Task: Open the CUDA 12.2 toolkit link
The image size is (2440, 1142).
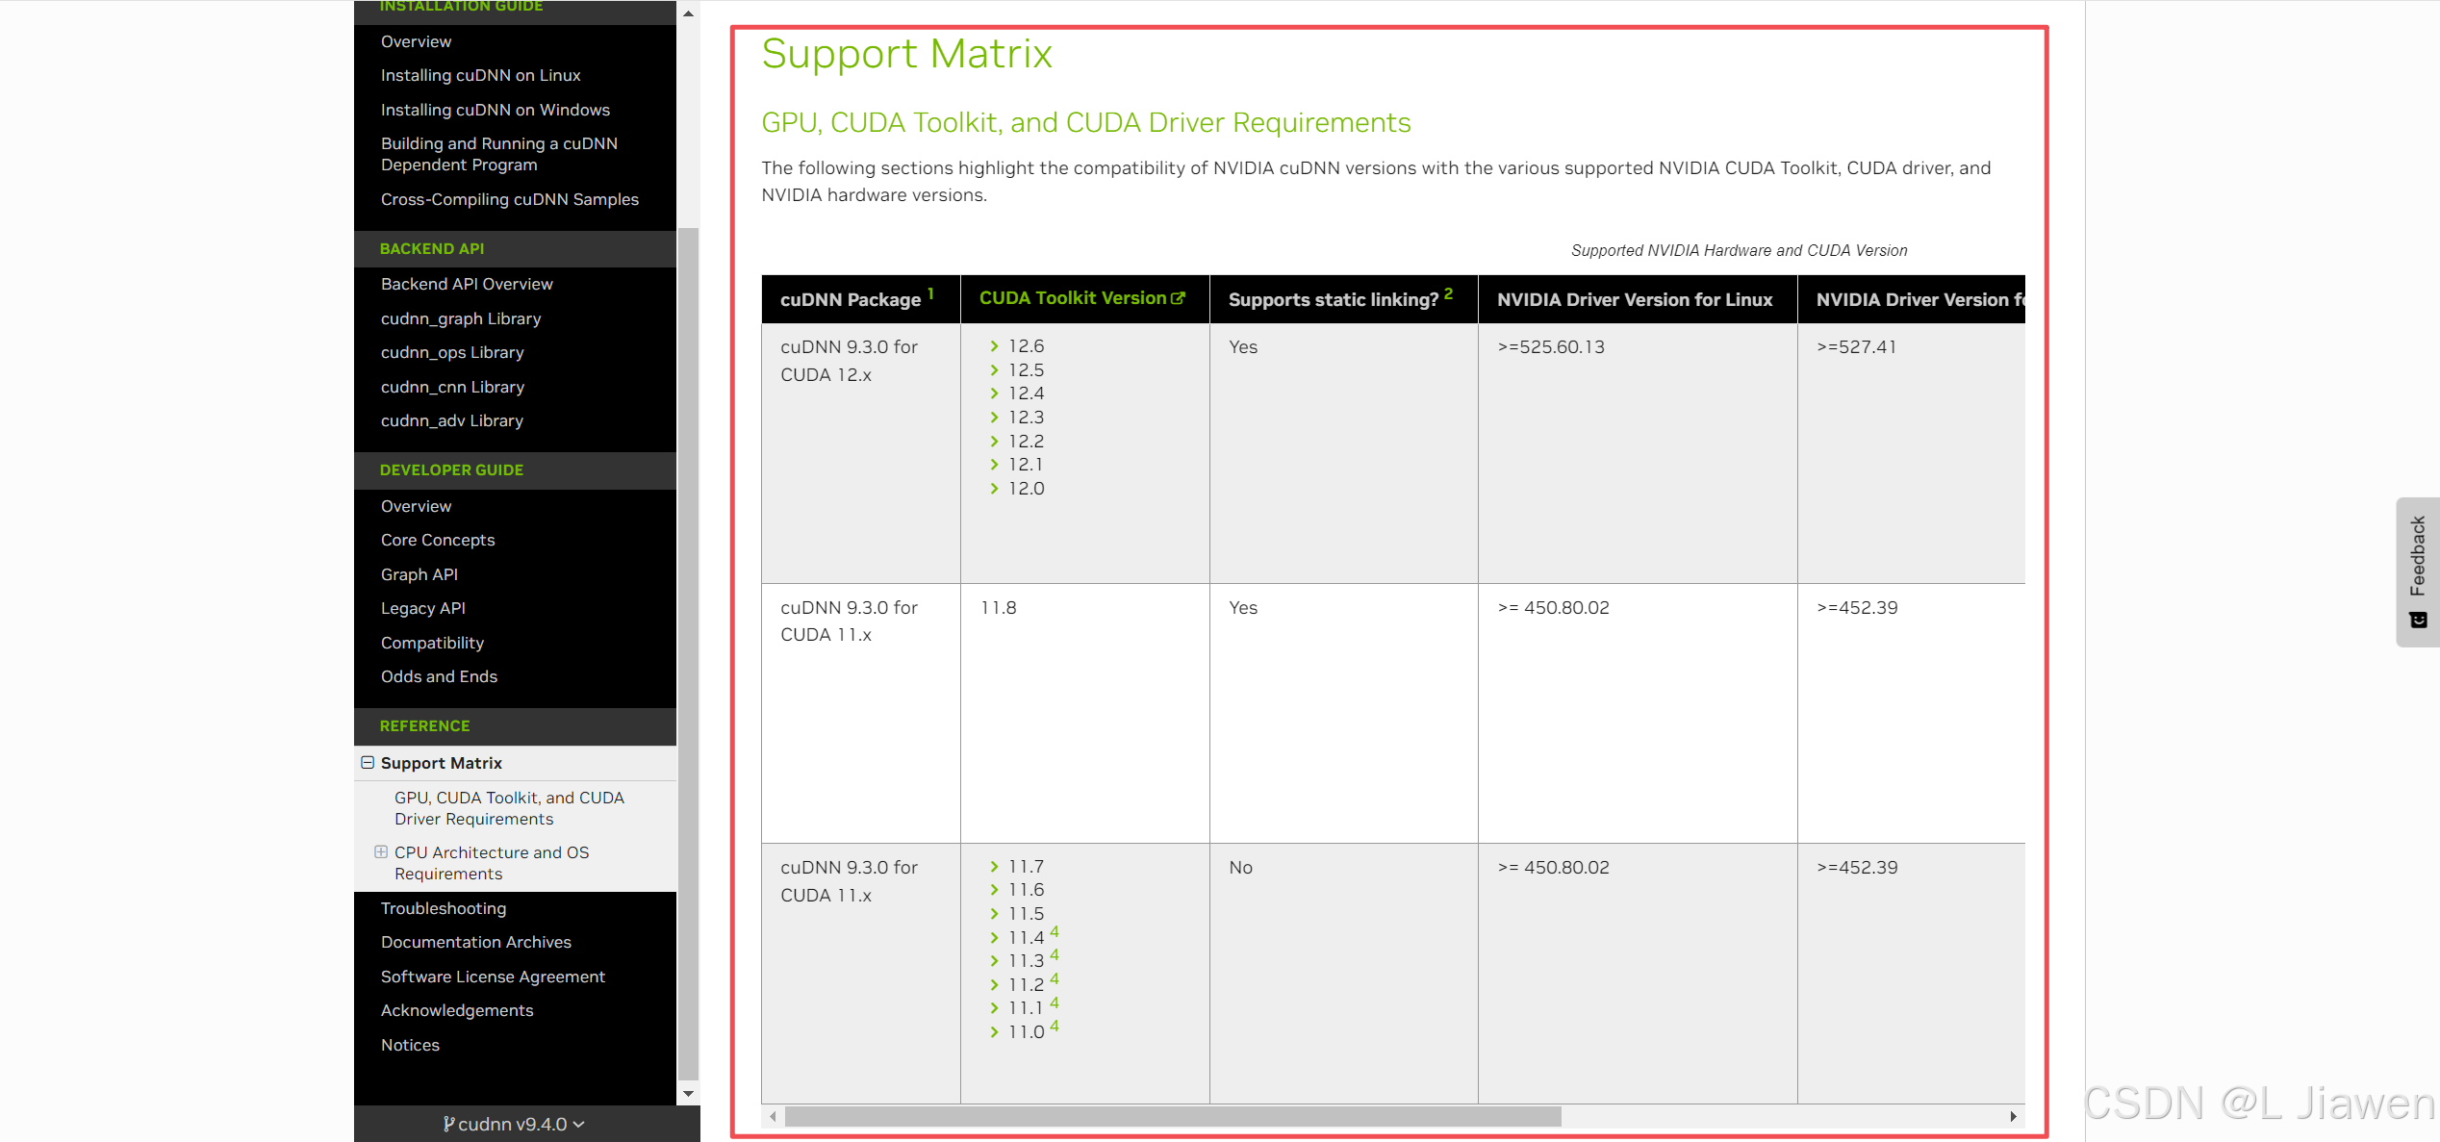Action: 1026,441
